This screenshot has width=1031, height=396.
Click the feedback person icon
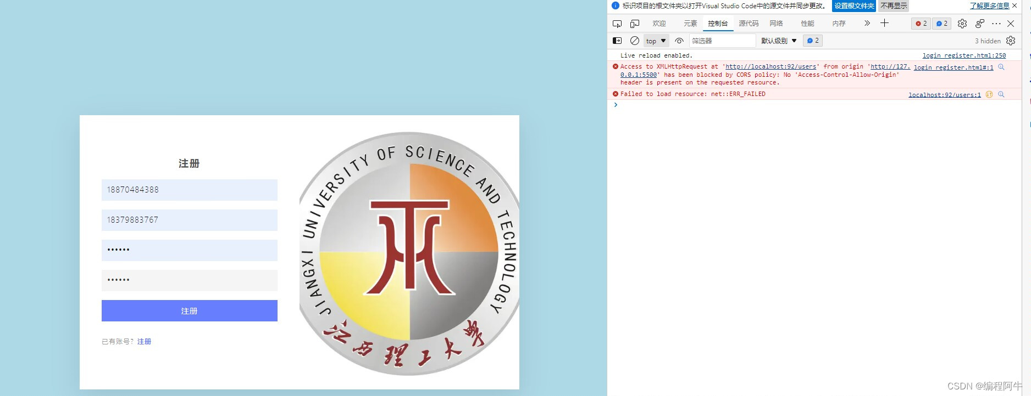tap(979, 24)
